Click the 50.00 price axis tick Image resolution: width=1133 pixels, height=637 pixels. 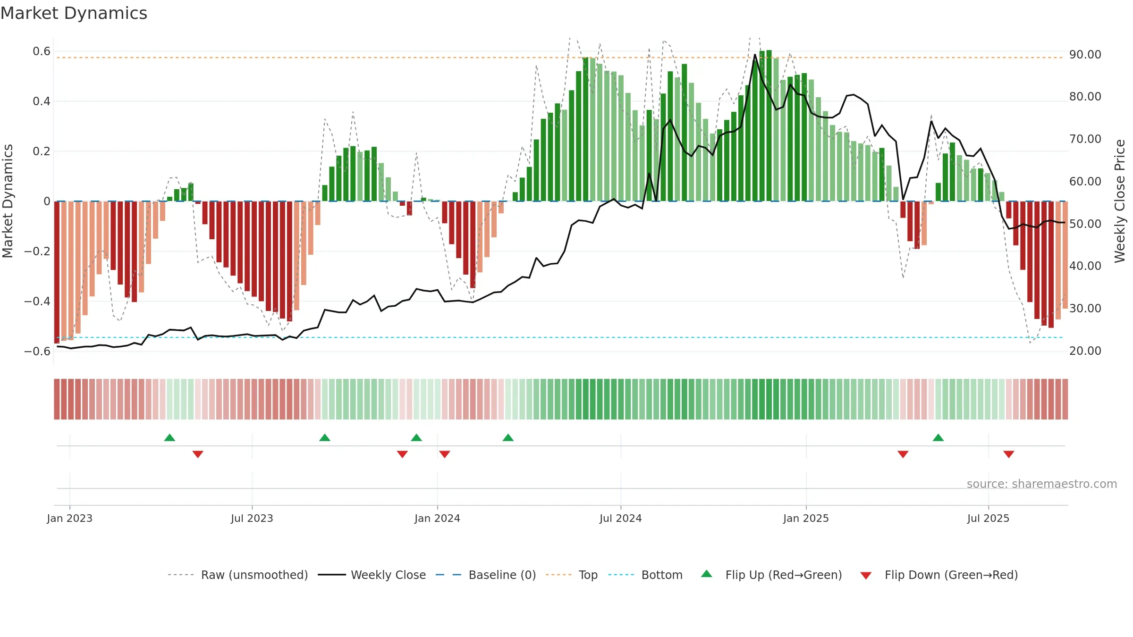1085,224
